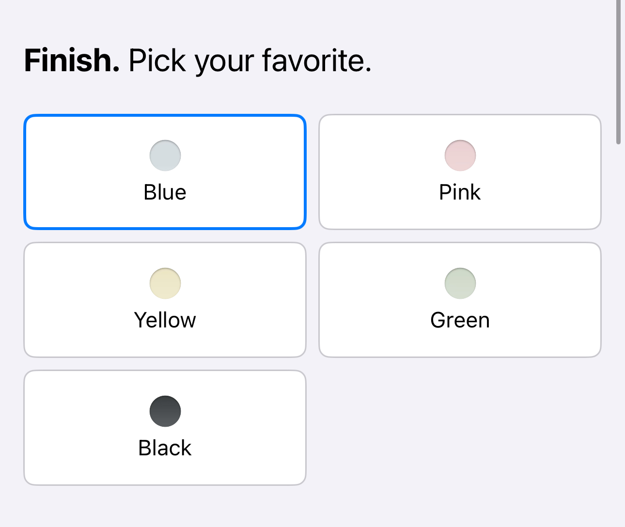The image size is (625, 527).
Task: Click the "Green" text label
Action: click(460, 320)
